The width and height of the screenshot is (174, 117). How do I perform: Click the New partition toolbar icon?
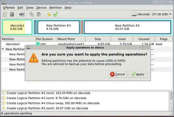(x=5, y=14)
